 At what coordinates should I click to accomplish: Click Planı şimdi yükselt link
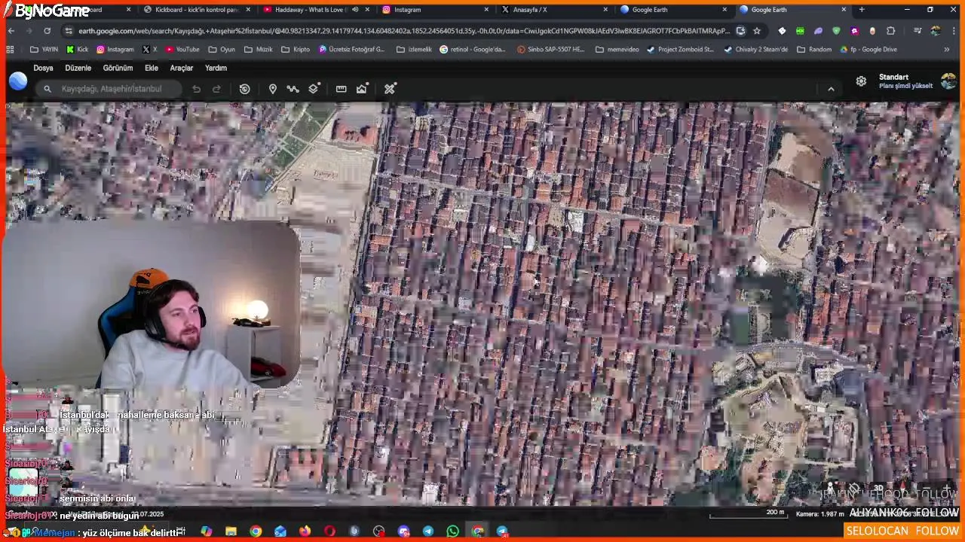click(x=905, y=86)
